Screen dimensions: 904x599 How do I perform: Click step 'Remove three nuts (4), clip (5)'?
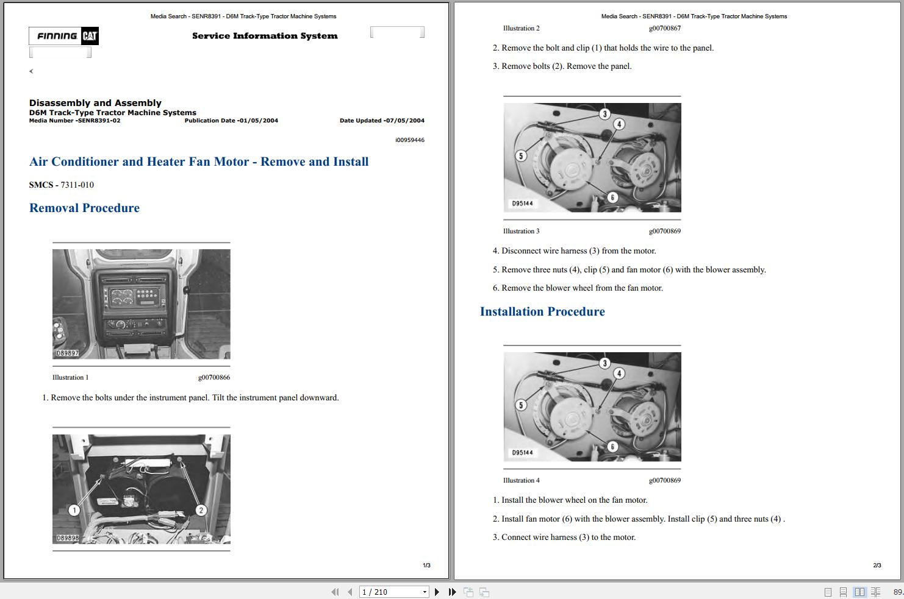pos(630,270)
